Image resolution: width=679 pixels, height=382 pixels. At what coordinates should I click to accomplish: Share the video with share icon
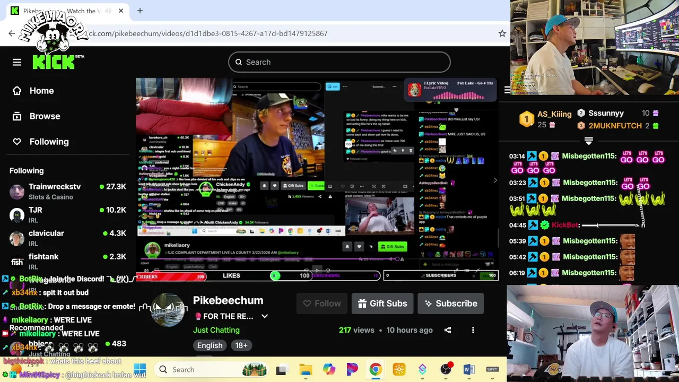pos(448,330)
